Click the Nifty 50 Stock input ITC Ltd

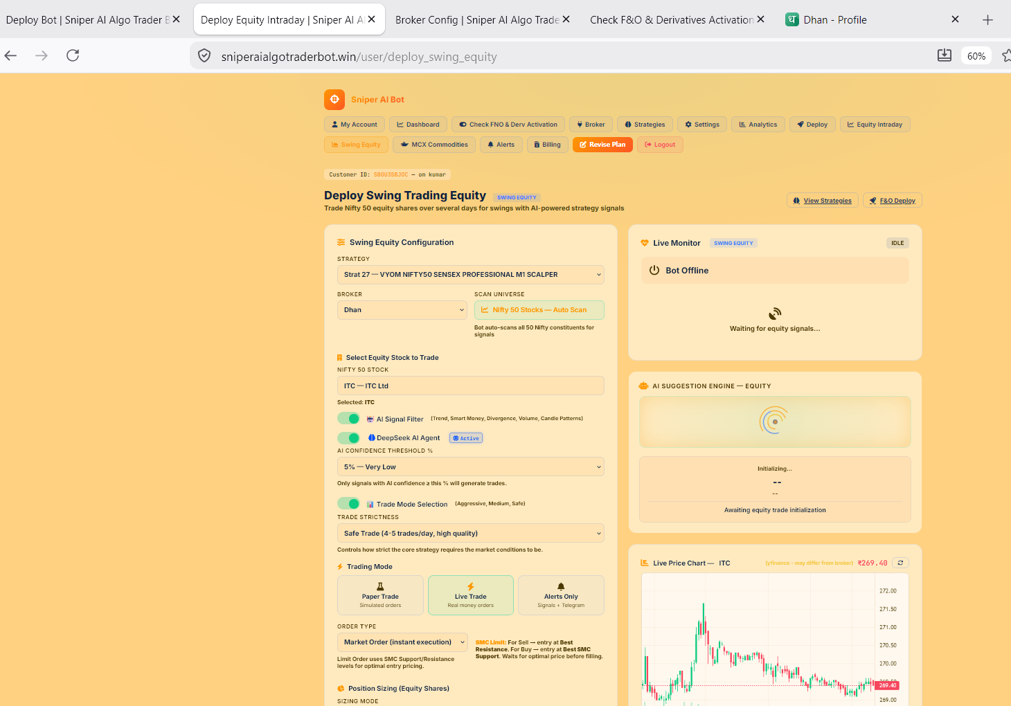point(471,386)
